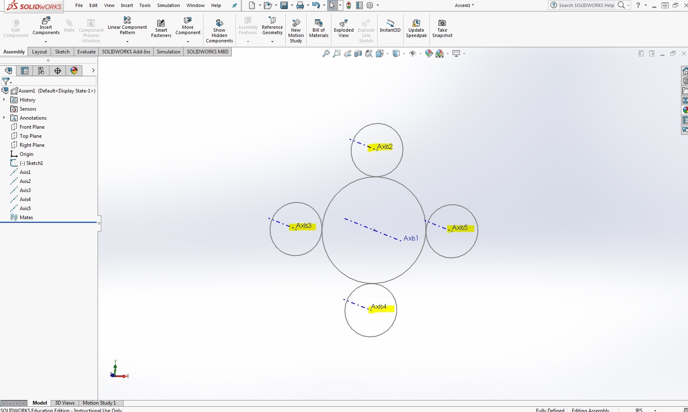Toggle the Section View tool
Image resolution: width=688 pixels, height=412 pixels.
click(x=358, y=53)
